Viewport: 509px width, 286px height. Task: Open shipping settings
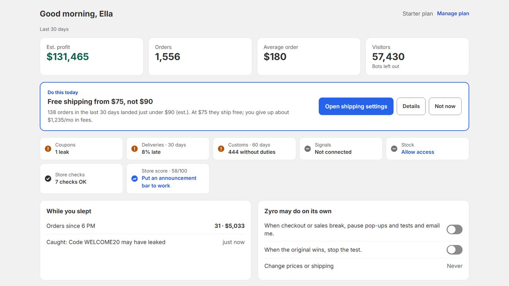pos(356,106)
